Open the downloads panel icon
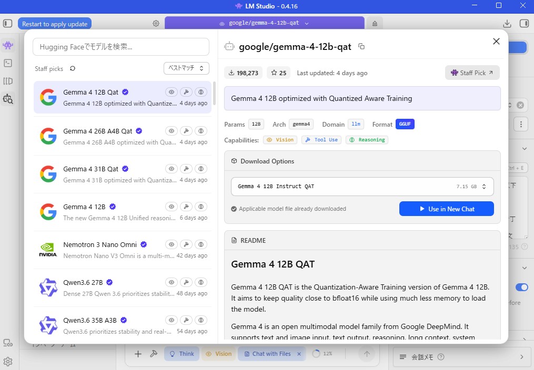 507,24
